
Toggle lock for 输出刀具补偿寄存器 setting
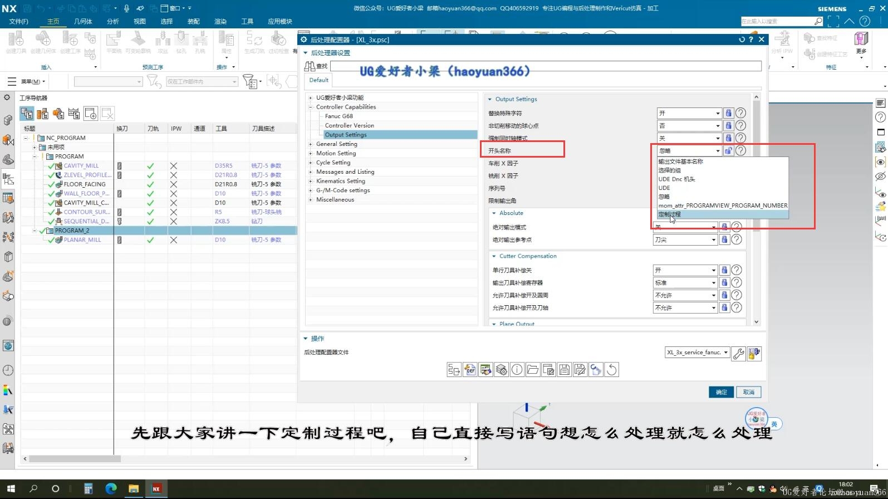[724, 282]
